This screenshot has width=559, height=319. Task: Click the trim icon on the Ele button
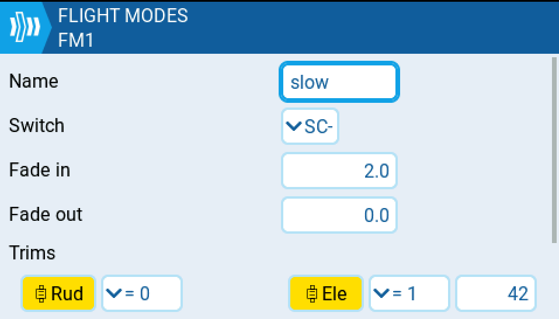[313, 293]
